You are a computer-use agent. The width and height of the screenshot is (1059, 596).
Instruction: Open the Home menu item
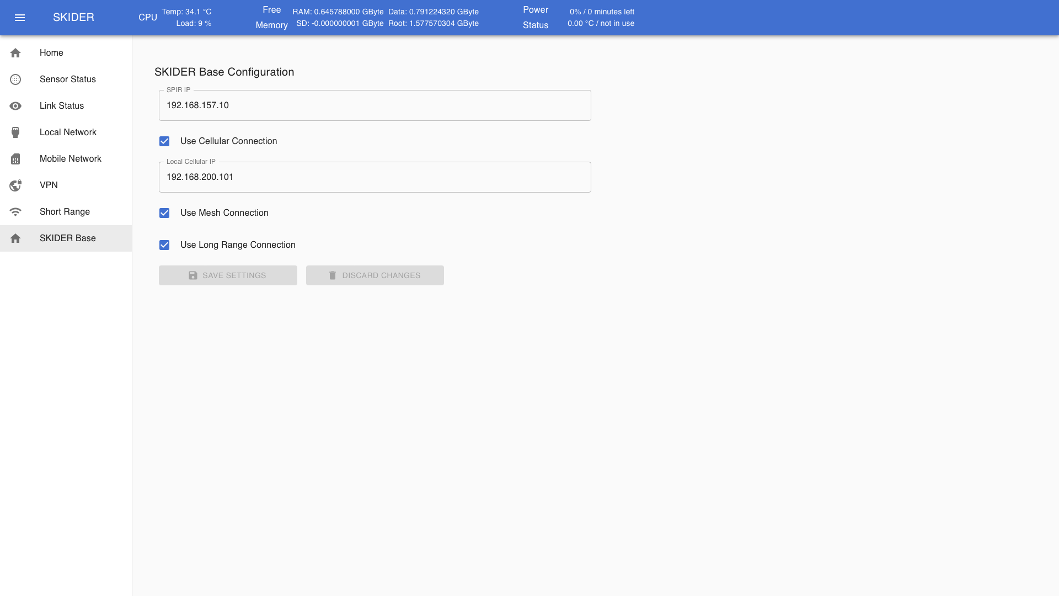click(x=66, y=53)
